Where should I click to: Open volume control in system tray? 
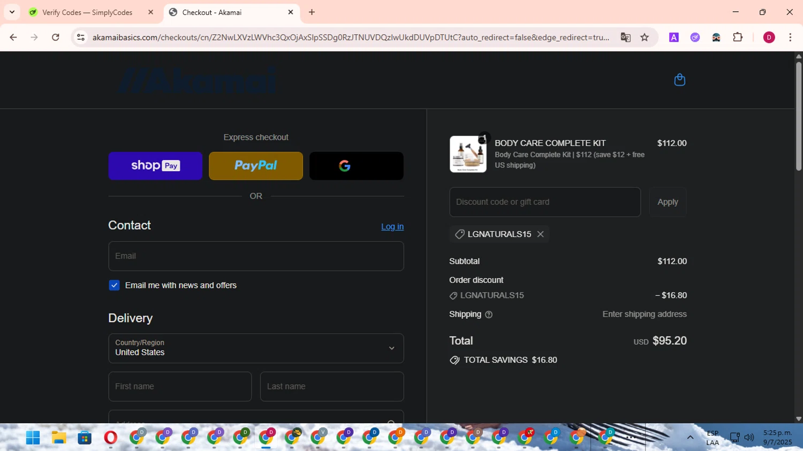tap(749, 438)
